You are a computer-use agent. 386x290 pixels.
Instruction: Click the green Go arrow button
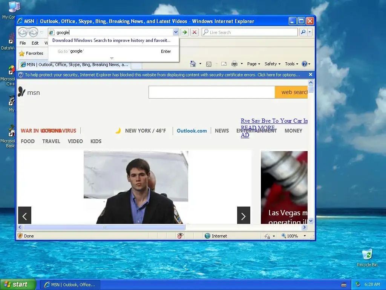pyautogui.click(x=185, y=32)
